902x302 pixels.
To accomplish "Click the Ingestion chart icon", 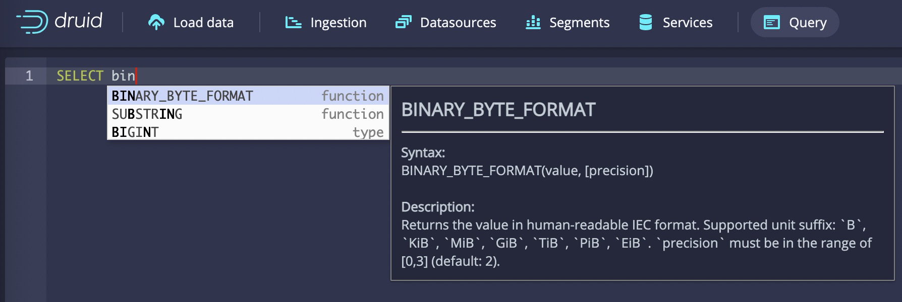I will pyautogui.click(x=293, y=23).
